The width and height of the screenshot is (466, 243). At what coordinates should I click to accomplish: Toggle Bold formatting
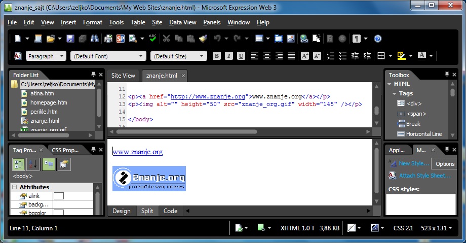click(217, 56)
